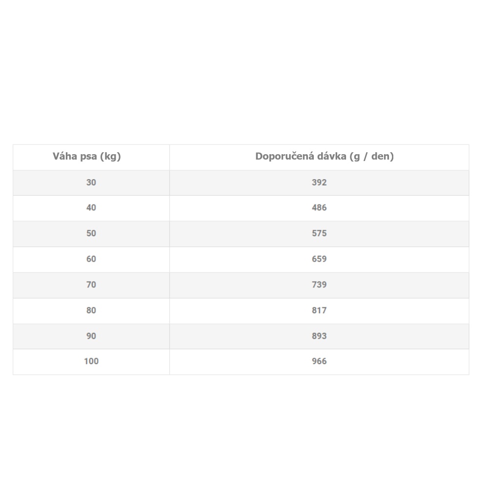Click the 40 kg weight cell
The width and height of the screenshot is (488, 488).
pyautogui.click(x=91, y=208)
